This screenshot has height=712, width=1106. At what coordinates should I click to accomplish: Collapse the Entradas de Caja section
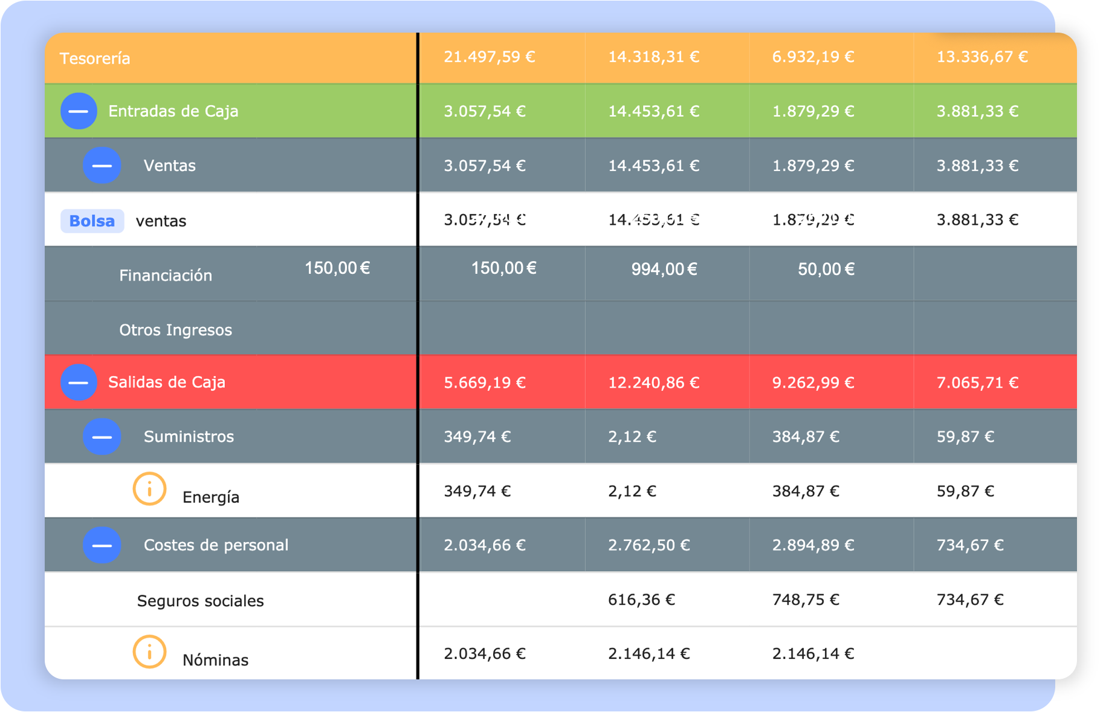(x=79, y=111)
